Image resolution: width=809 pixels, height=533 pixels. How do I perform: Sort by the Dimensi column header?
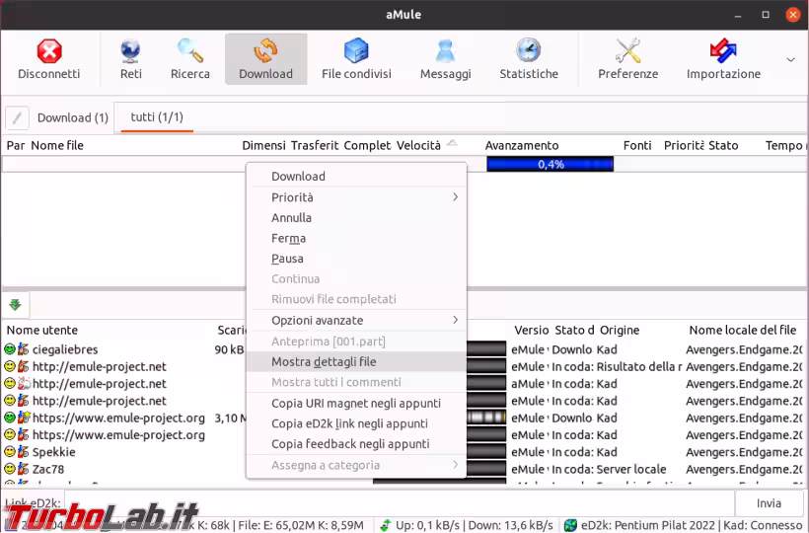263,145
